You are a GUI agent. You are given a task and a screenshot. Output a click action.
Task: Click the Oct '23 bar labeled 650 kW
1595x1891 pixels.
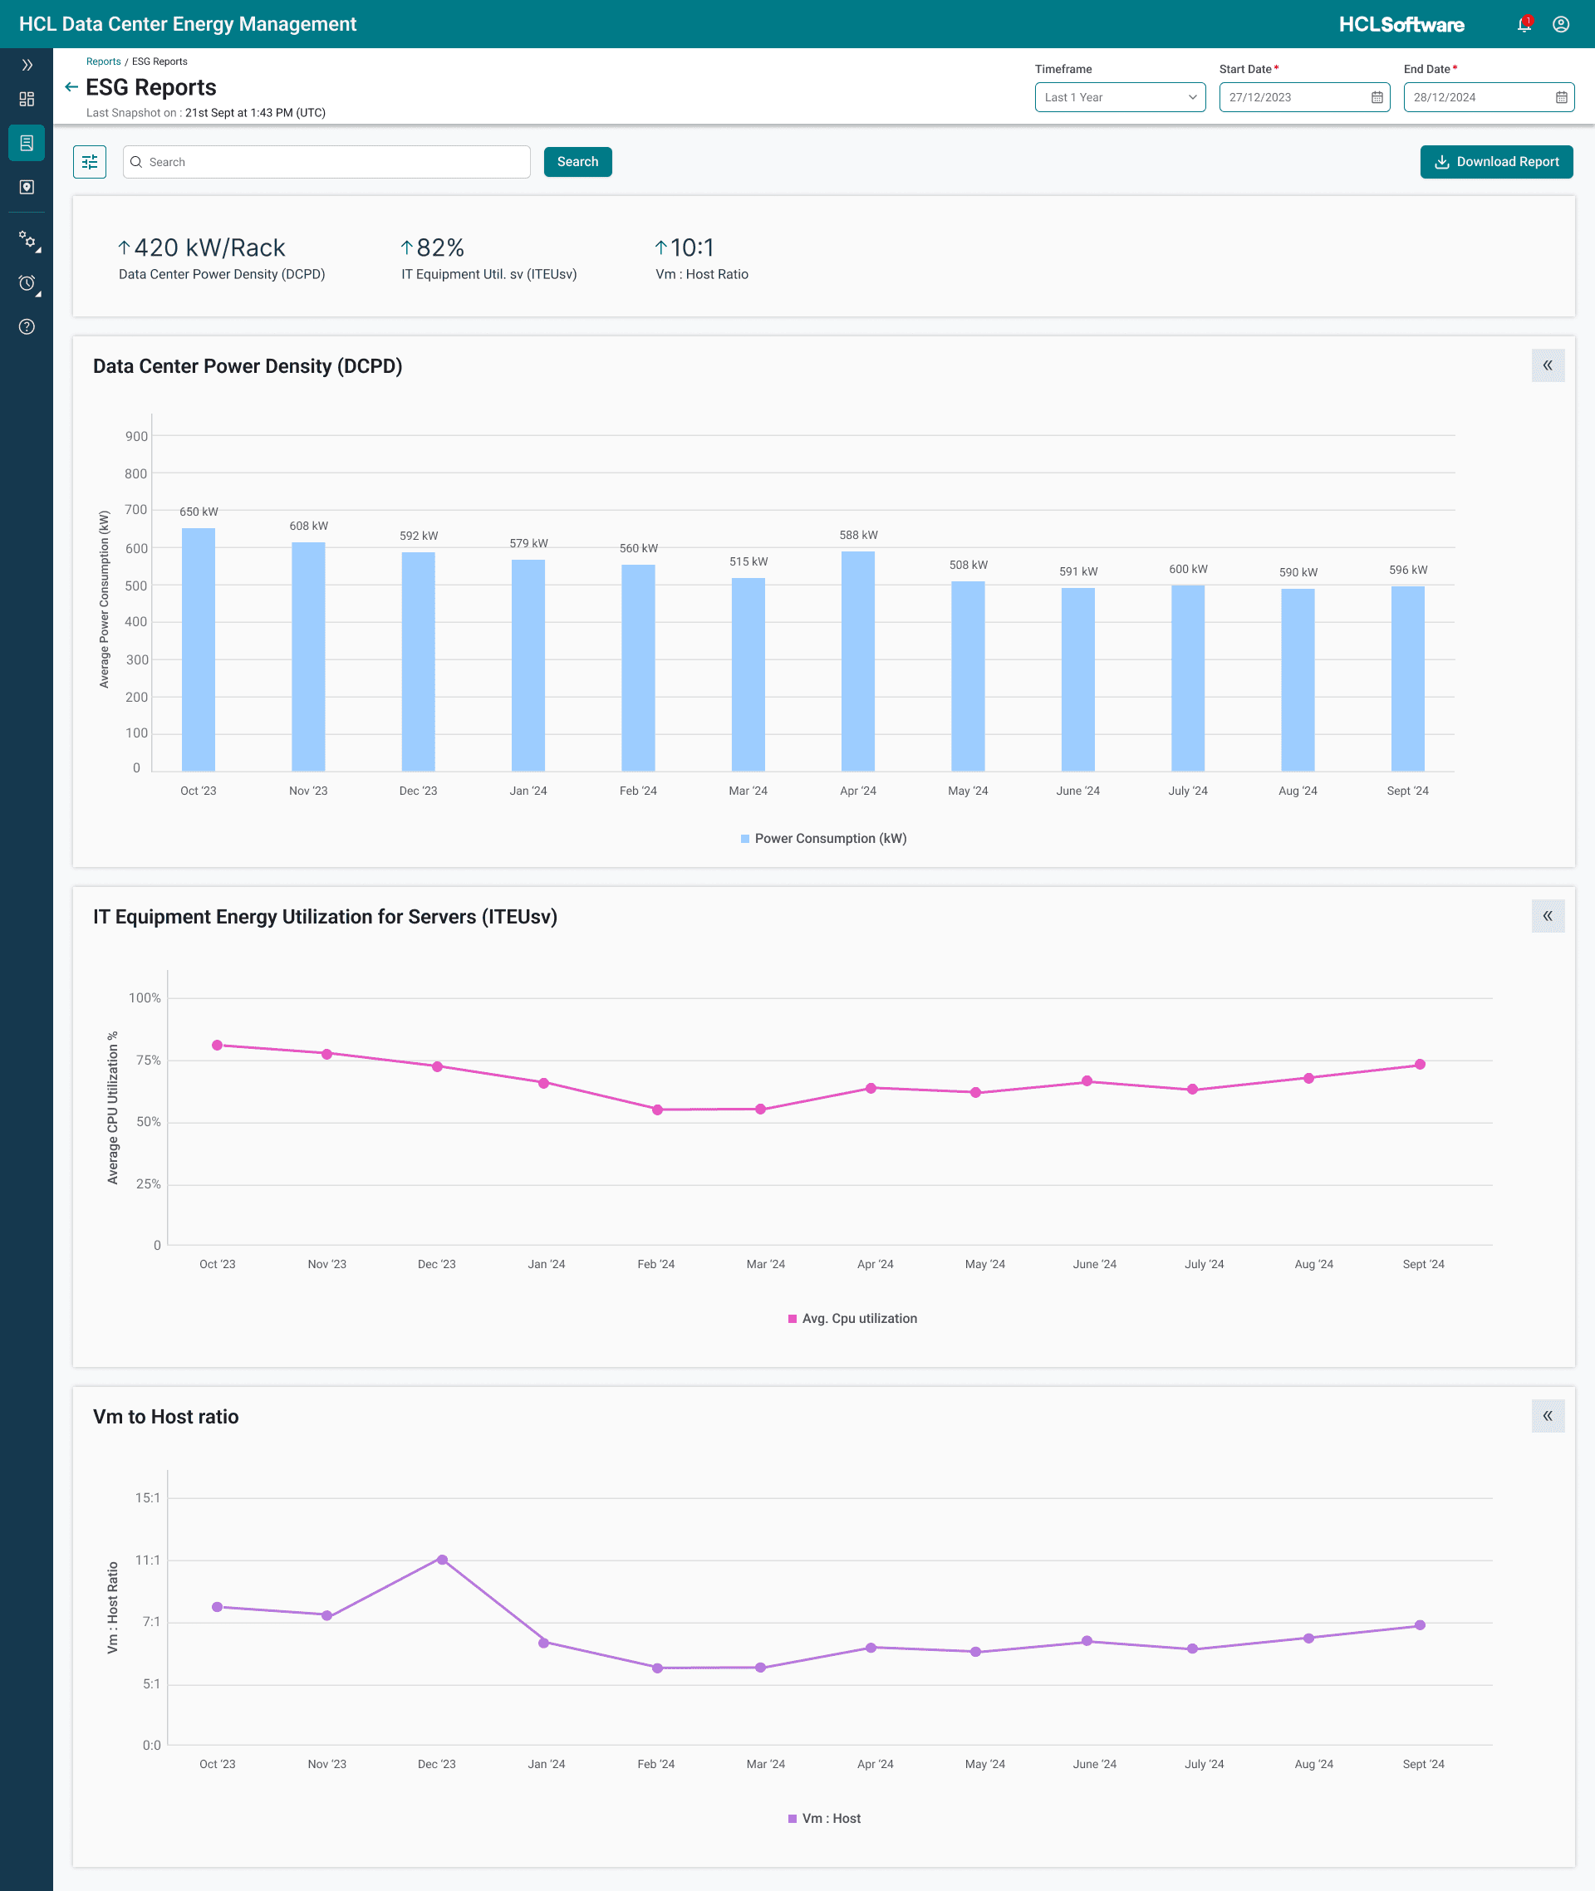(x=198, y=649)
